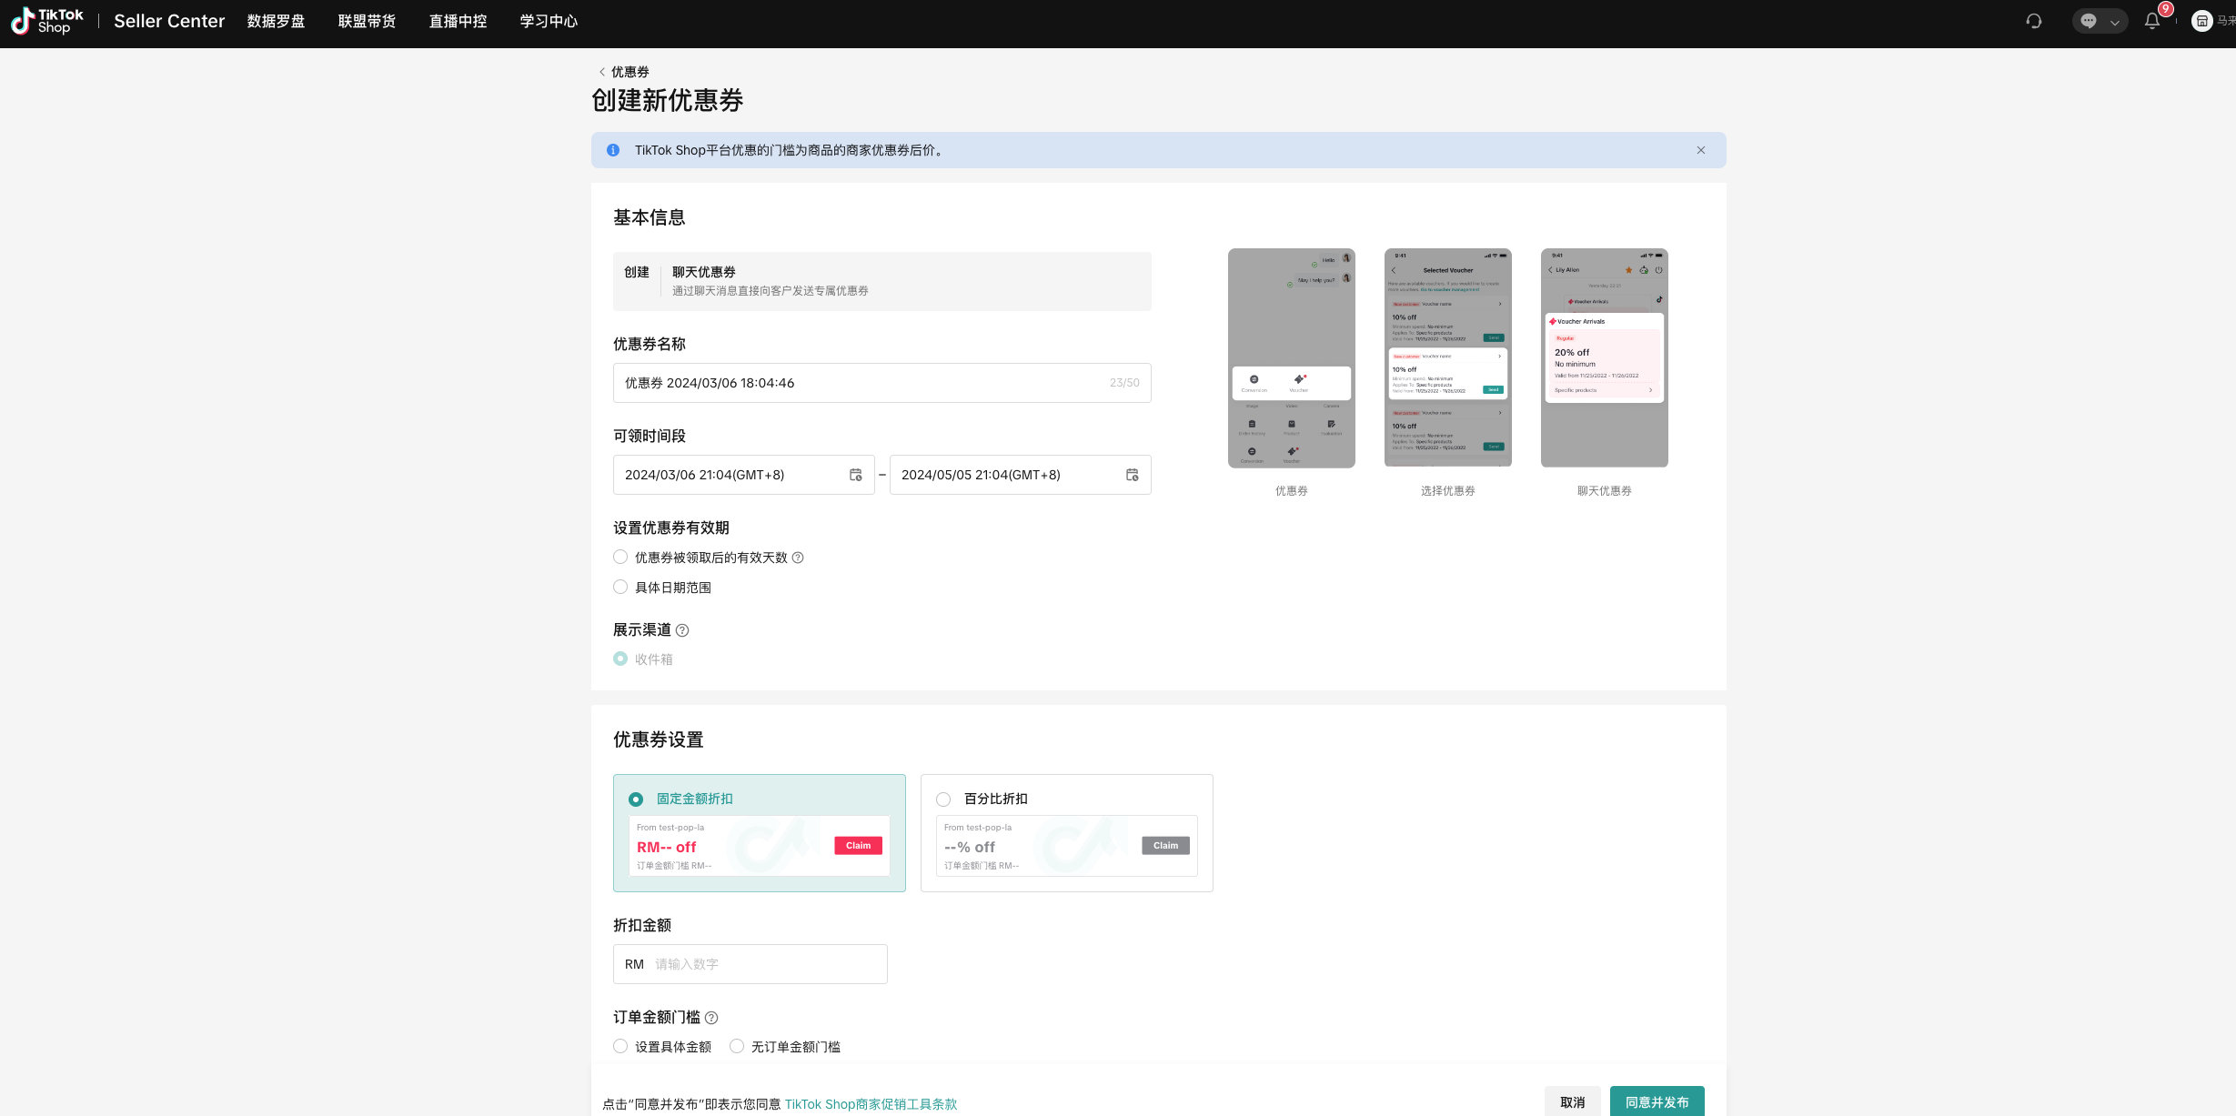2236x1116 pixels.
Task: Click the shop account avatar icon
Action: [2201, 21]
